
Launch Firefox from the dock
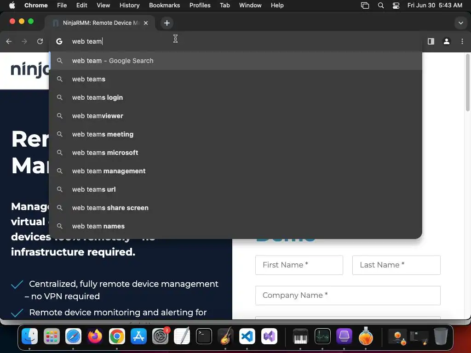(x=95, y=336)
